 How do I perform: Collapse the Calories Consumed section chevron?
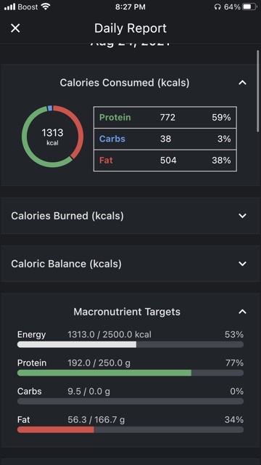click(242, 83)
